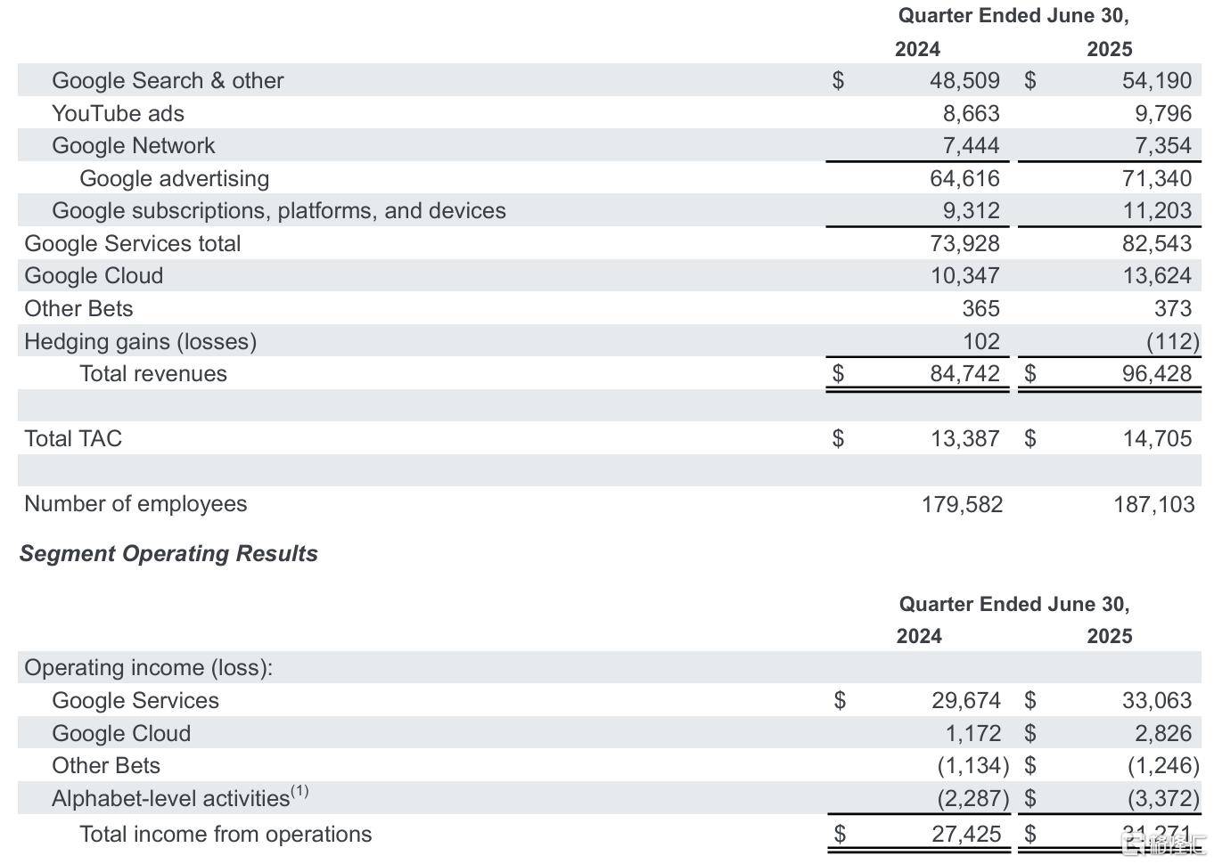The image size is (1214, 864).
Task: Click Number of employees 2025 value 187,103
Action: click(1154, 504)
